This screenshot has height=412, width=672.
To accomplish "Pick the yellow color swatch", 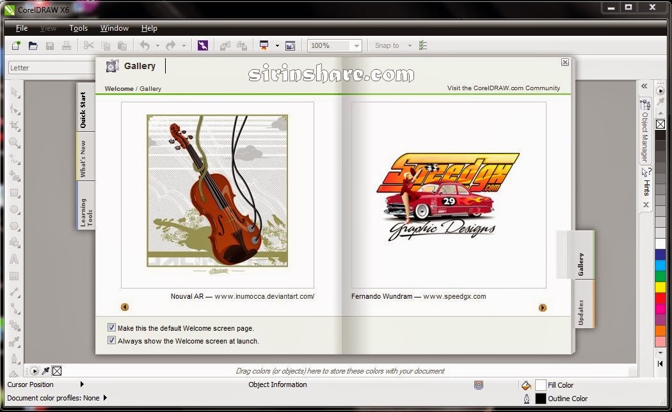I will click(660, 287).
